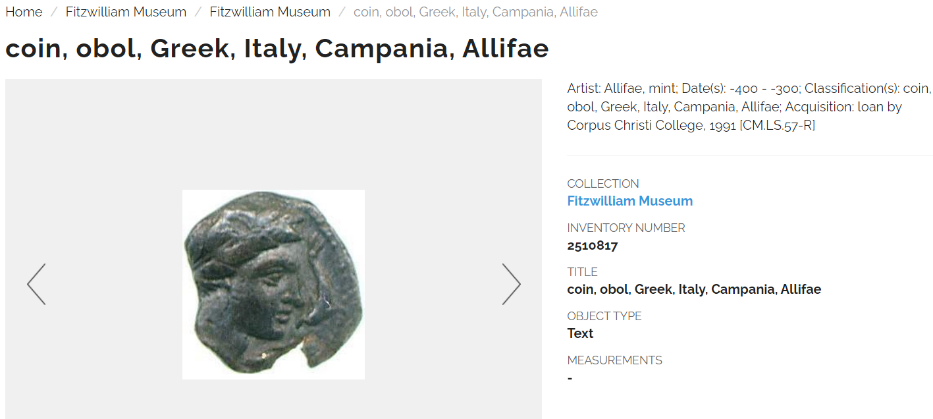
Task: Click the inventory number 2510817
Action: (x=592, y=246)
